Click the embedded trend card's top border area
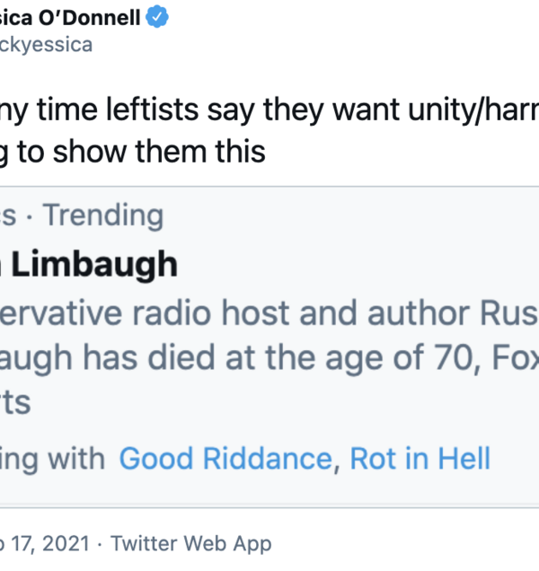Image resolution: width=539 pixels, height=571 pixels. [x=269, y=188]
